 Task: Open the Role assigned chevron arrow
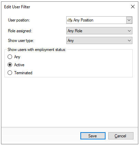click(129, 31)
